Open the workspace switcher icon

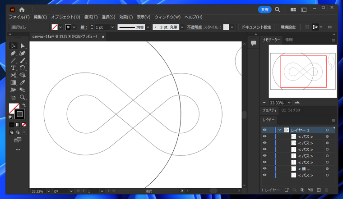pos(304,9)
